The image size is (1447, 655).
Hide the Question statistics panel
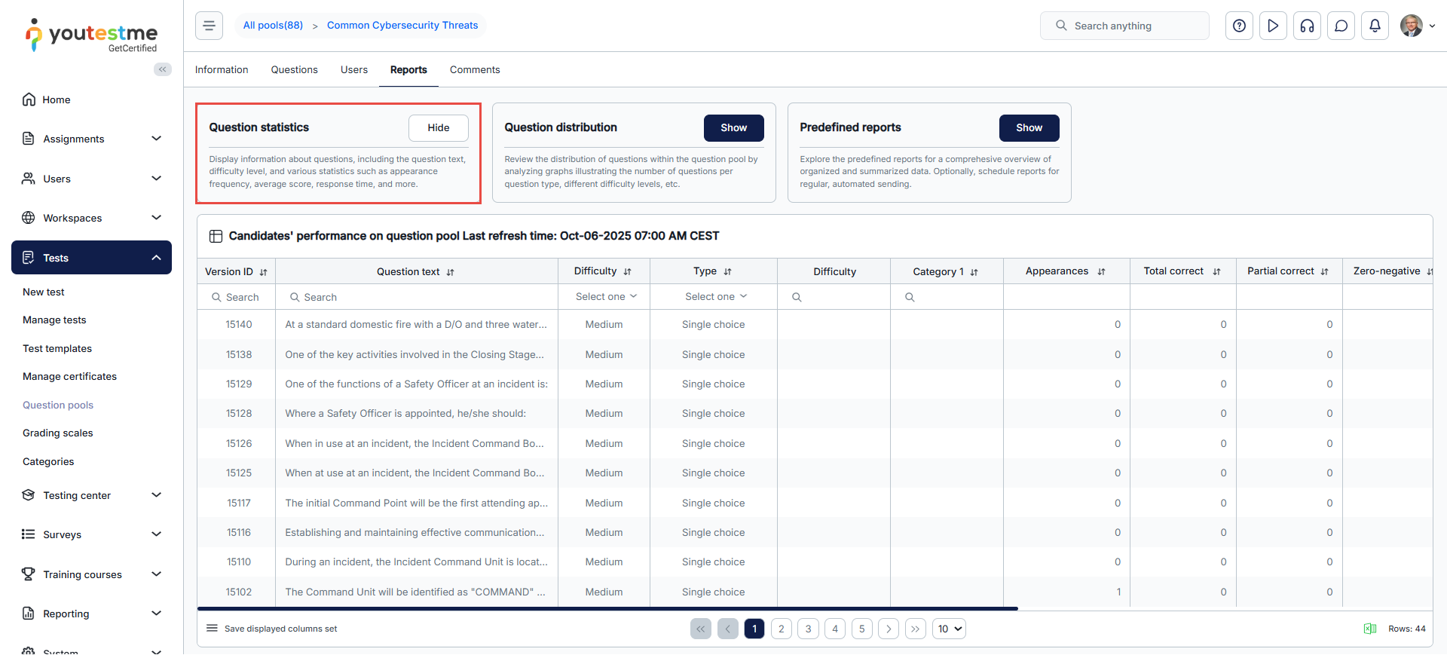click(438, 128)
